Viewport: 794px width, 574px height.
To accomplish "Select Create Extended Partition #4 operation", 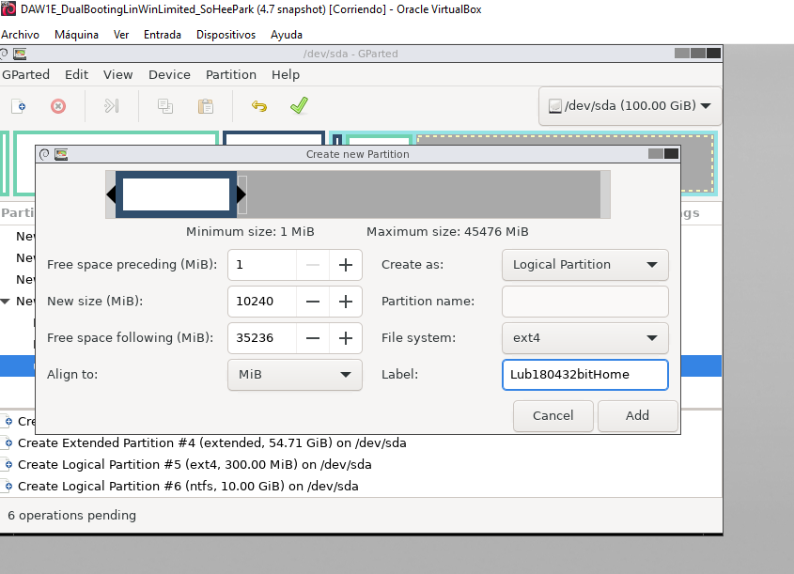I will [x=211, y=442].
